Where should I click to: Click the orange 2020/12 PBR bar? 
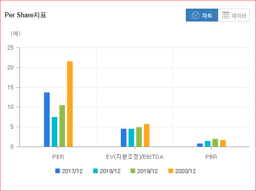(x=223, y=144)
